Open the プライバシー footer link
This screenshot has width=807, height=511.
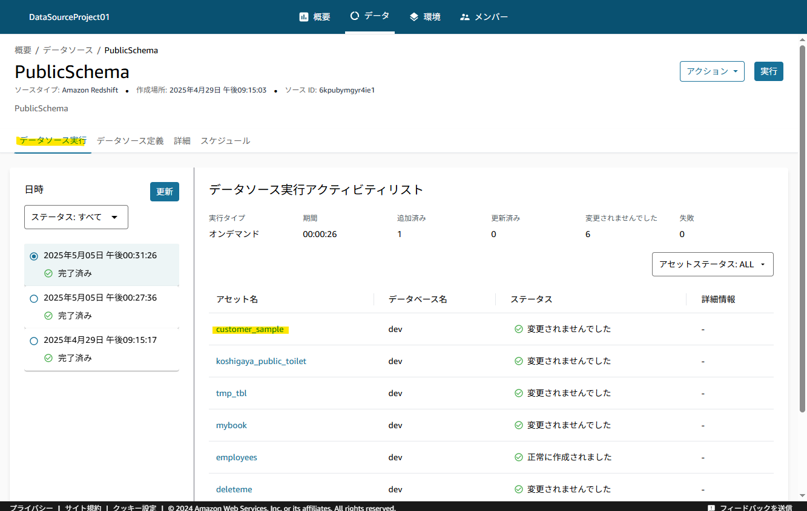coord(31,508)
